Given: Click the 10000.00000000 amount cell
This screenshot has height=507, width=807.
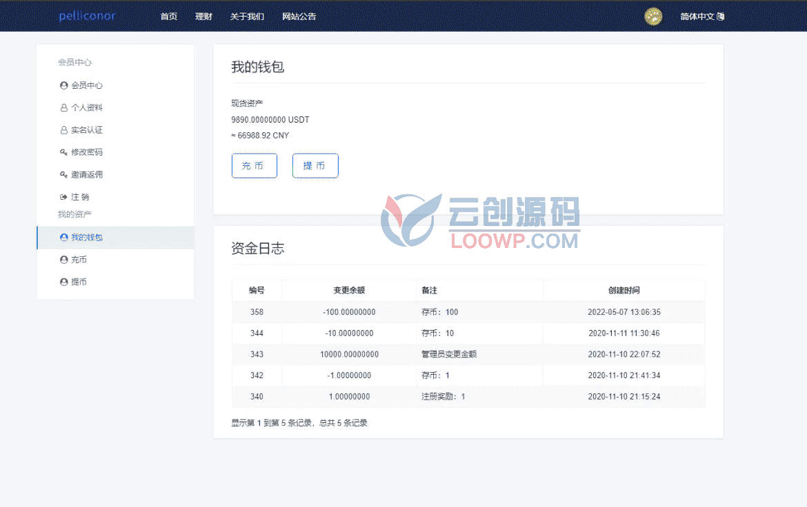Looking at the screenshot, I should click(x=349, y=354).
